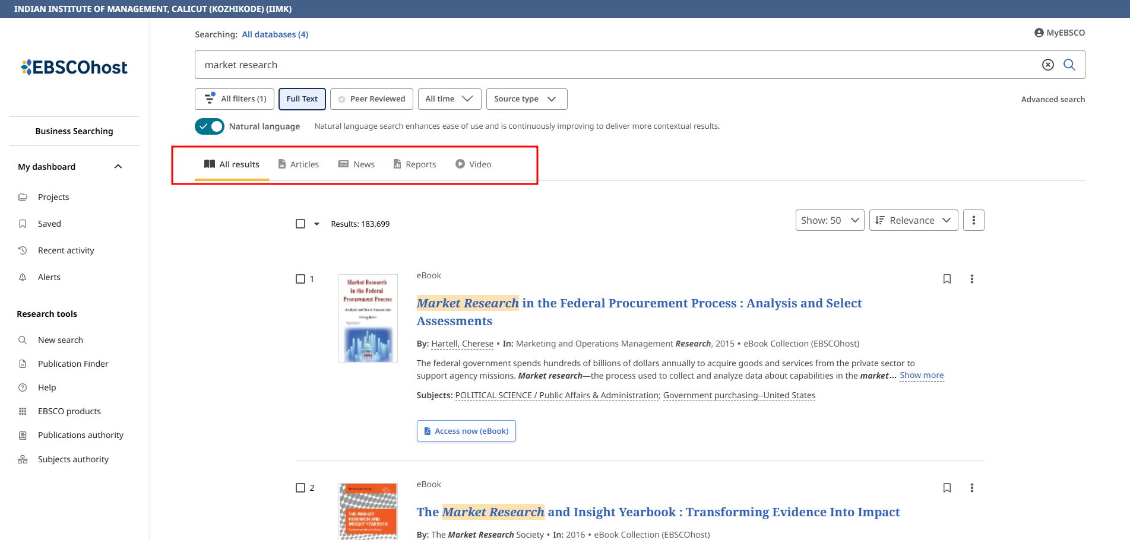Open more options for result 2
1130x540 pixels.
(971, 488)
